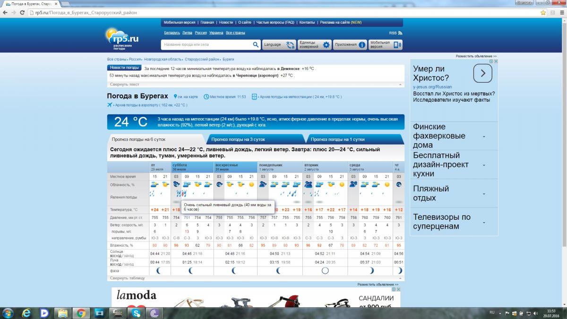This screenshot has width=567, height=319.
Task: Collapse the news text via Свернуть текст
Action: tap(125, 84)
